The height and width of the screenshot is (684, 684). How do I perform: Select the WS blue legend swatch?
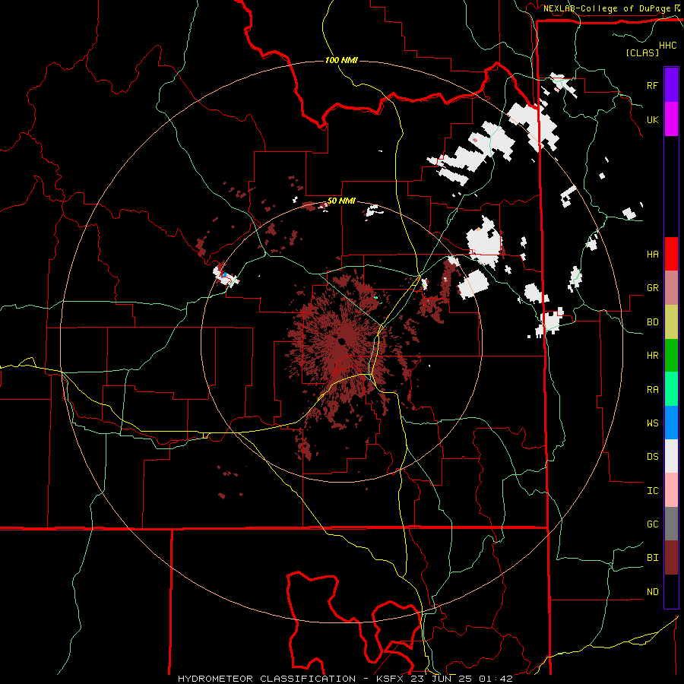(x=671, y=423)
